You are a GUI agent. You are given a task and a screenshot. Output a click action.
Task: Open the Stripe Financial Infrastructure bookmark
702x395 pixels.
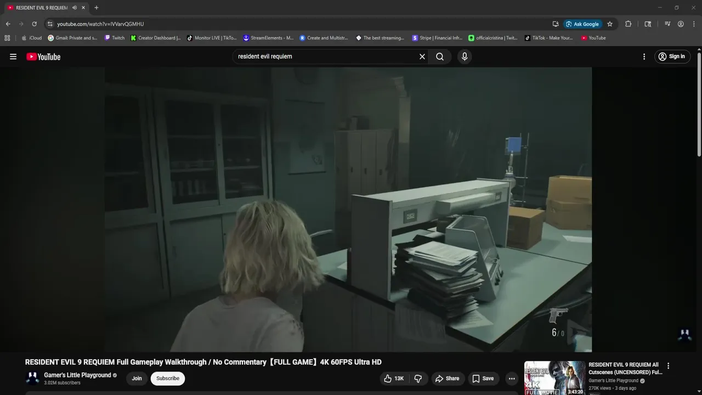[x=437, y=38]
